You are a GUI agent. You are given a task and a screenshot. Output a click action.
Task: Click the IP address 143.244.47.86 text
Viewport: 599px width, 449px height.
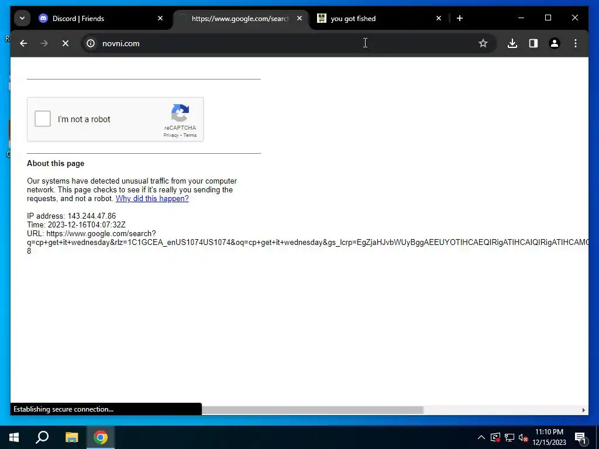tap(71, 216)
